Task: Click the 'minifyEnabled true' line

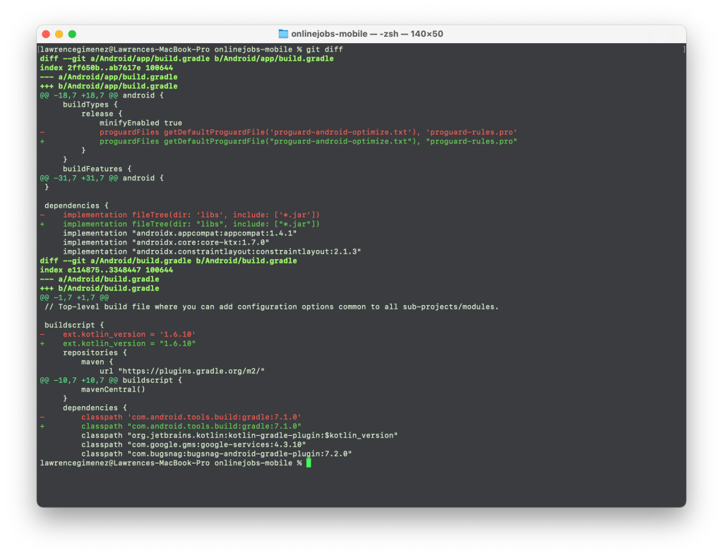Action: pyautogui.click(x=141, y=123)
